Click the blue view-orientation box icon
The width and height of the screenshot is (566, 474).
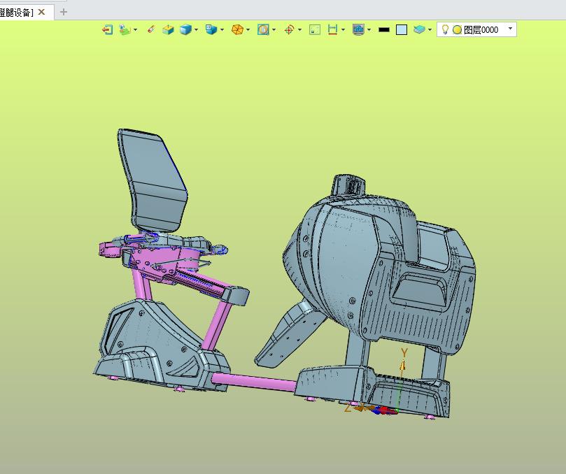tap(211, 29)
